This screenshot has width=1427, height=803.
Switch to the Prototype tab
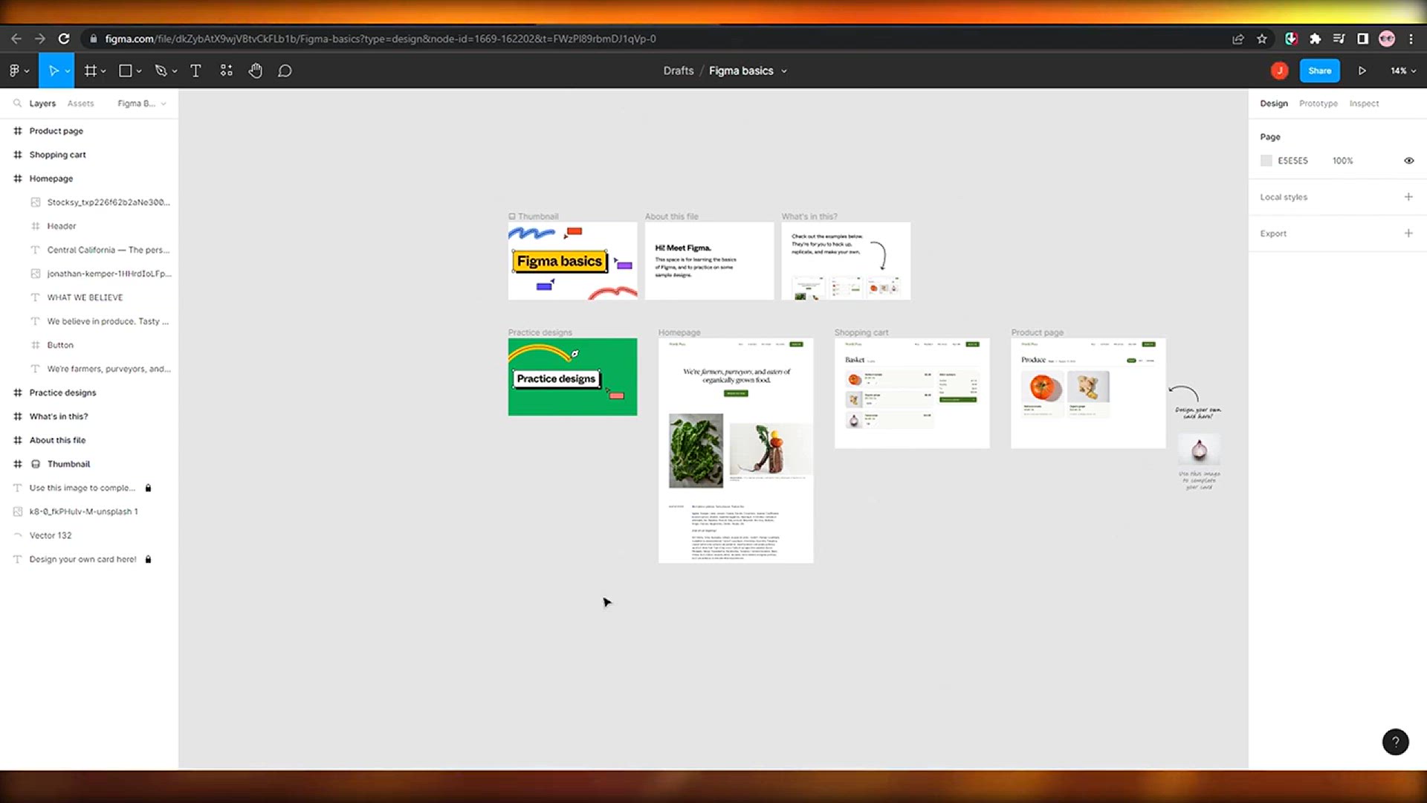click(x=1318, y=103)
